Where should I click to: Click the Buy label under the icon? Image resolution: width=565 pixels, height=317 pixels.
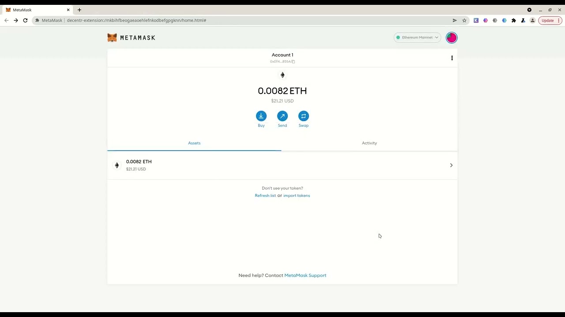click(x=261, y=125)
